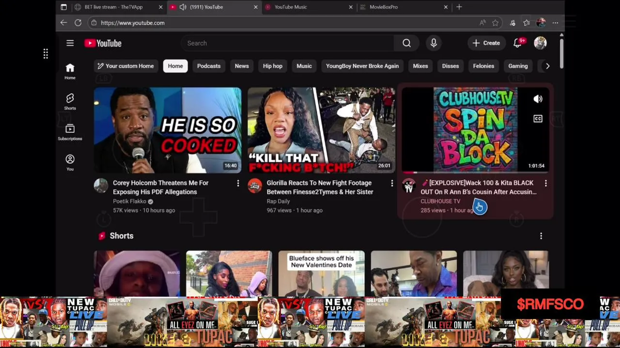
Task: Open the tab actions menu icon
Action: pos(63,7)
